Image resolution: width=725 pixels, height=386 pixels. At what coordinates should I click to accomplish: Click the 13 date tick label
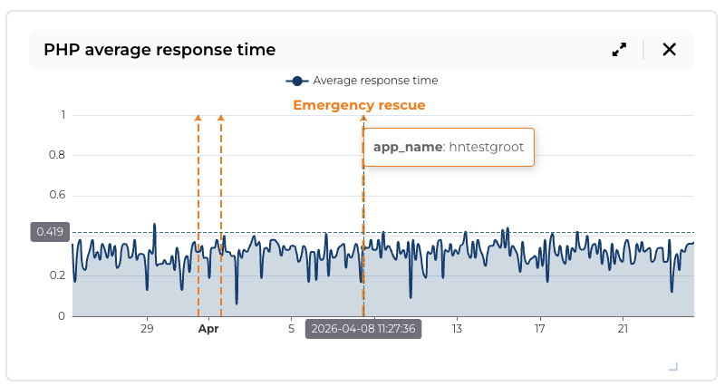click(458, 329)
